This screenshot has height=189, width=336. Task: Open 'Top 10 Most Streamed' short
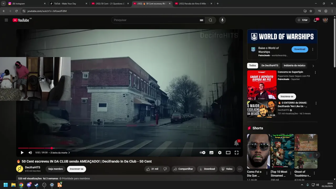pyautogui.click(x=282, y=151)
